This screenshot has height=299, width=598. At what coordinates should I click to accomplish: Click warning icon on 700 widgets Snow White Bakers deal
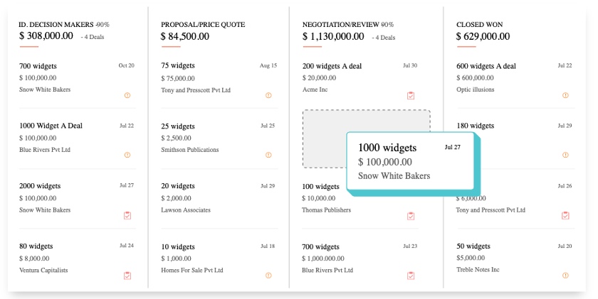[127, 95]
